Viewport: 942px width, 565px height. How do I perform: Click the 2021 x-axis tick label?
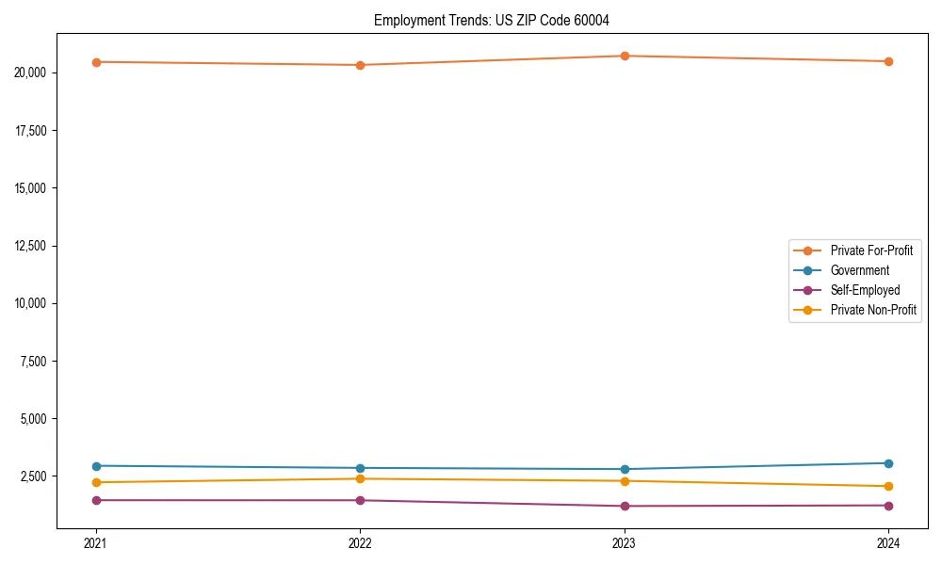tap(95, 542)
